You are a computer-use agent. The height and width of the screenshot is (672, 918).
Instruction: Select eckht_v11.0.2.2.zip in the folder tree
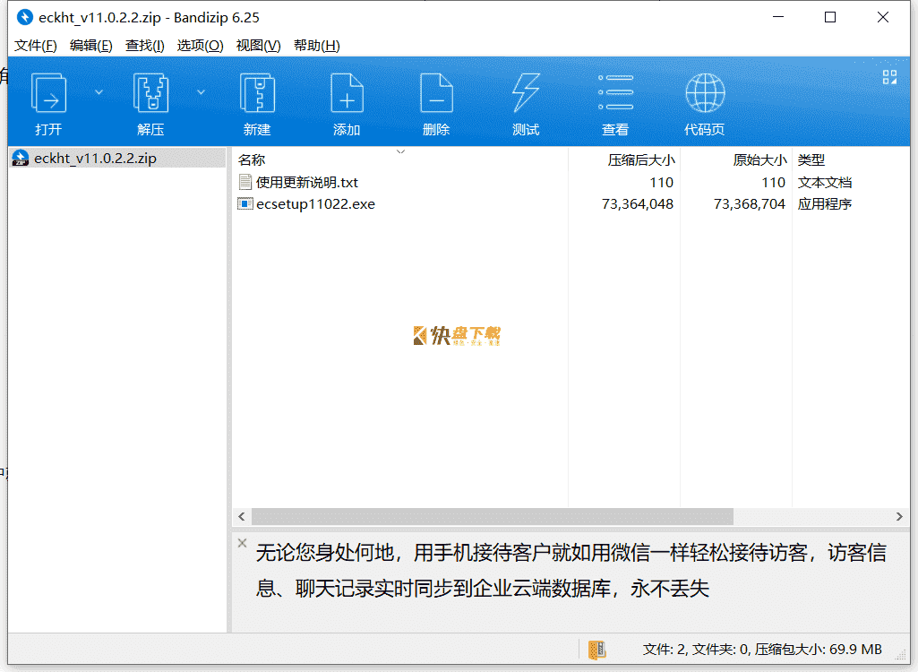[117, 159]
